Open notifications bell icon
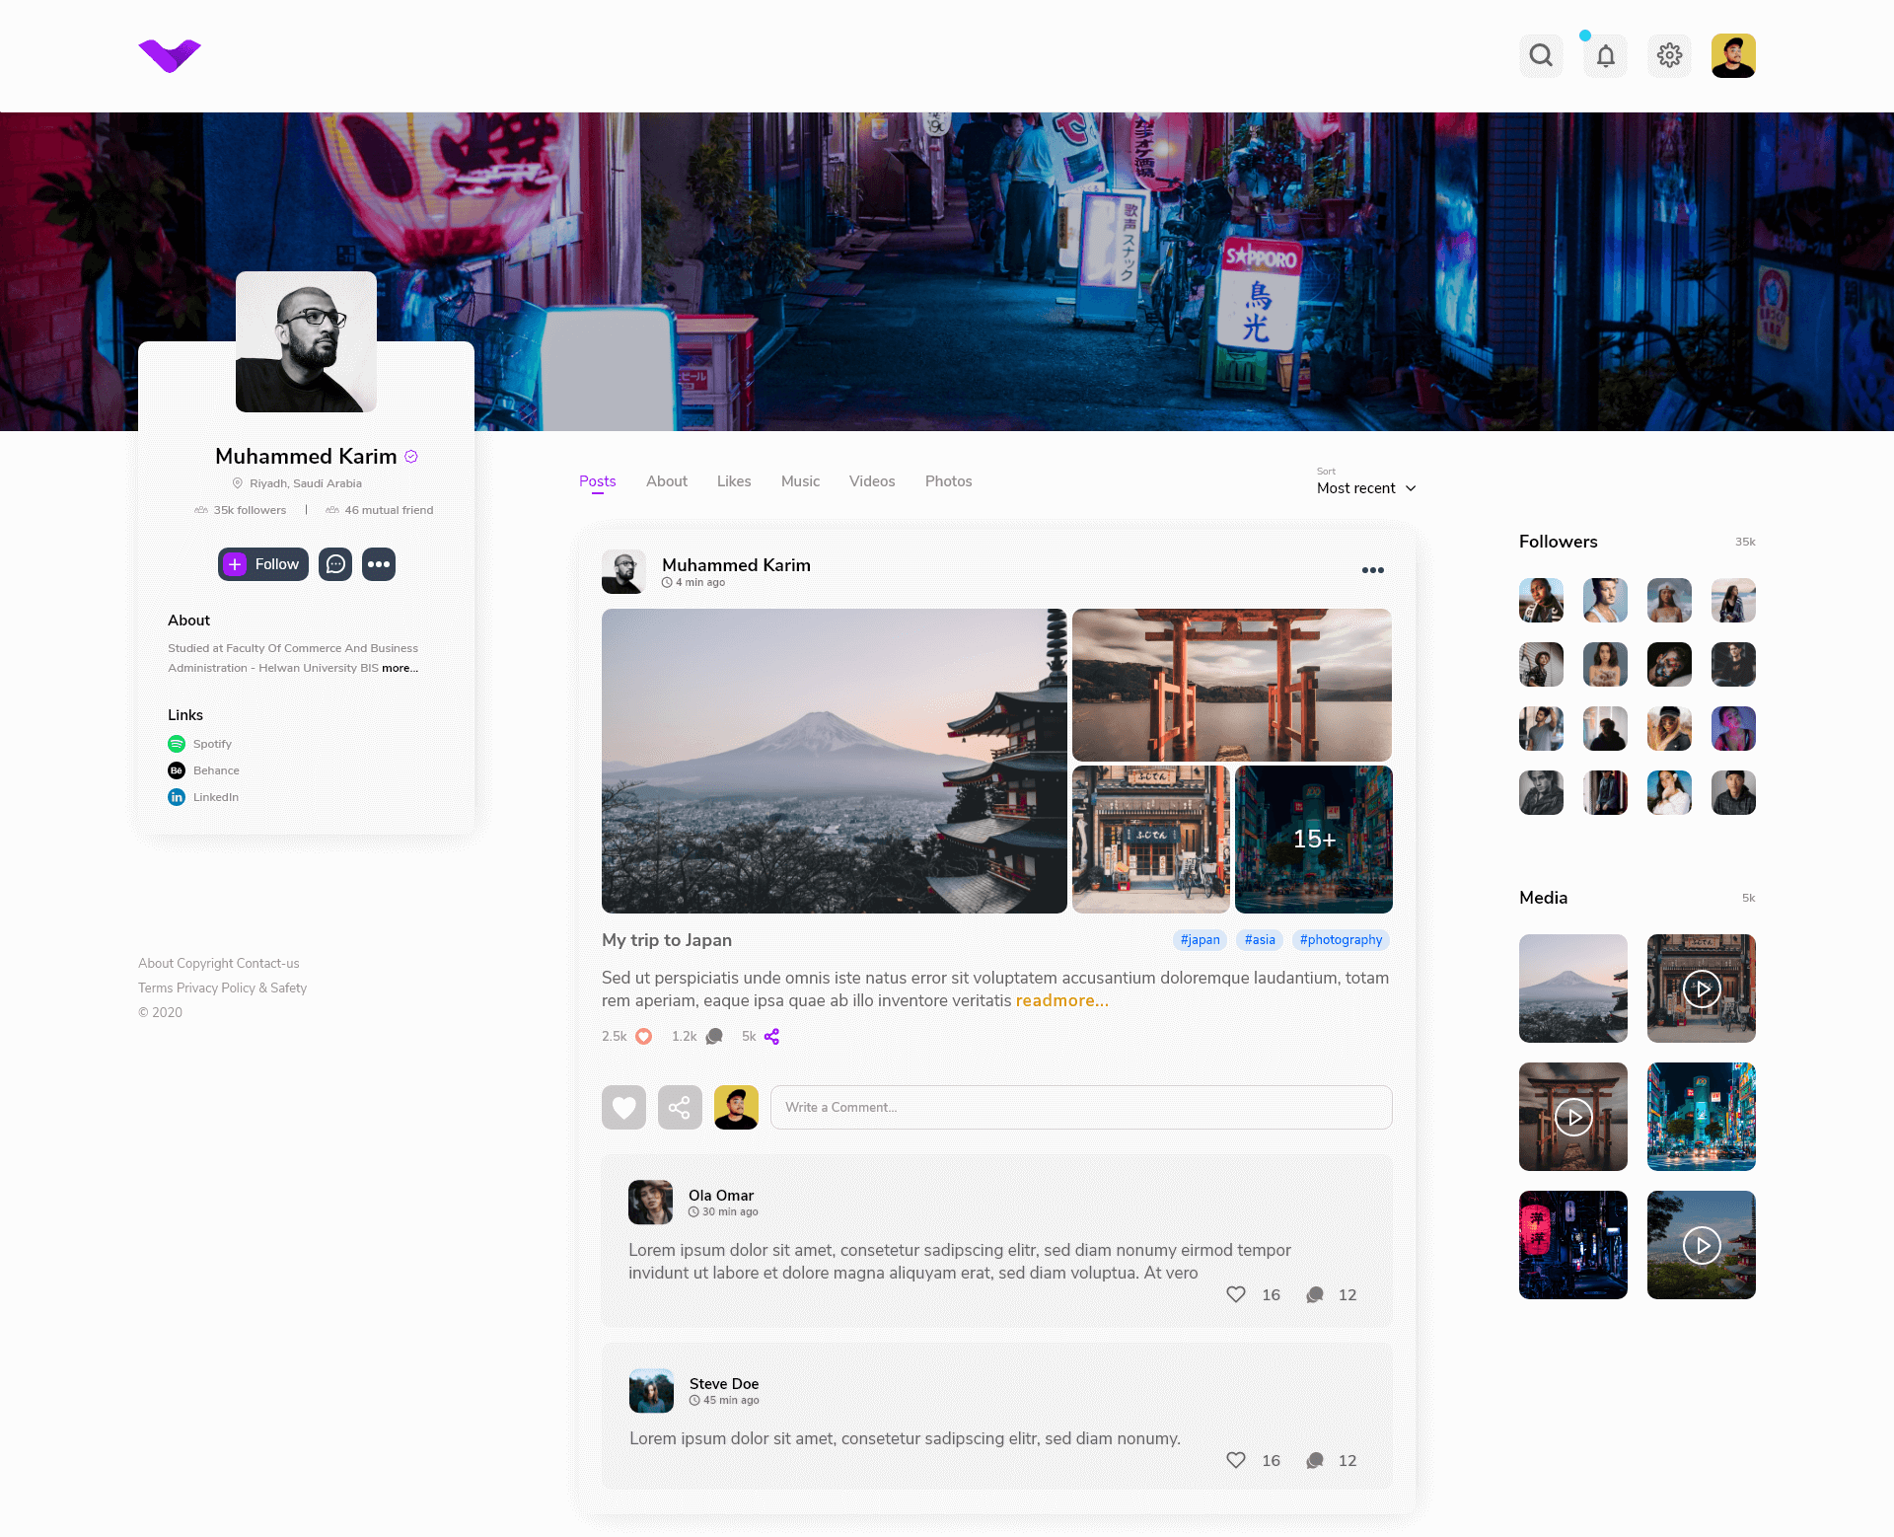The width and height of the screenshot is (1894, 1537). (x=1605, y=55)
